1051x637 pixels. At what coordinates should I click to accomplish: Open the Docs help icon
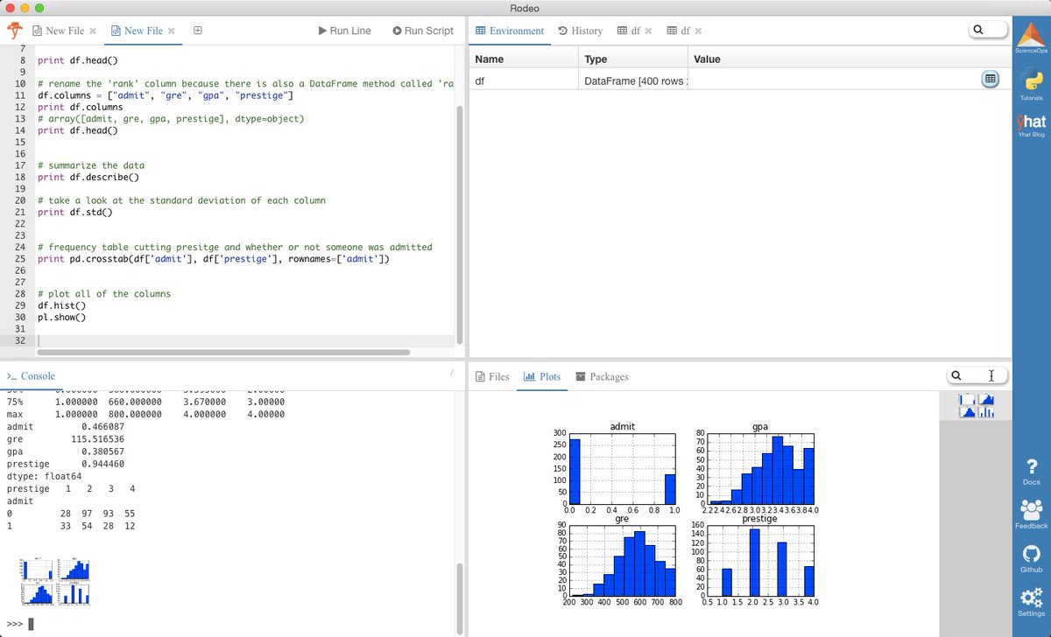click(1031, 467)
